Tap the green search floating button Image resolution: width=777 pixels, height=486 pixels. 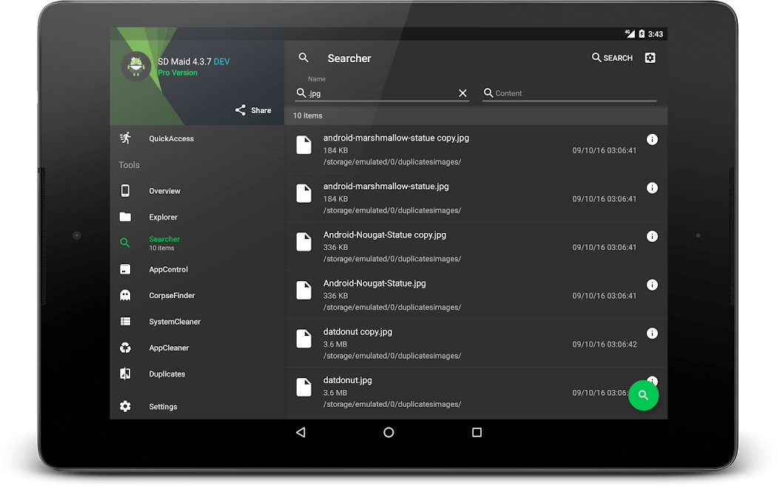click(643, 395)
